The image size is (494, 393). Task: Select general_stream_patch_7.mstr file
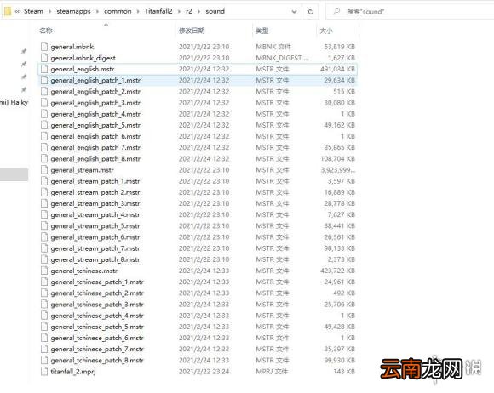198,248
